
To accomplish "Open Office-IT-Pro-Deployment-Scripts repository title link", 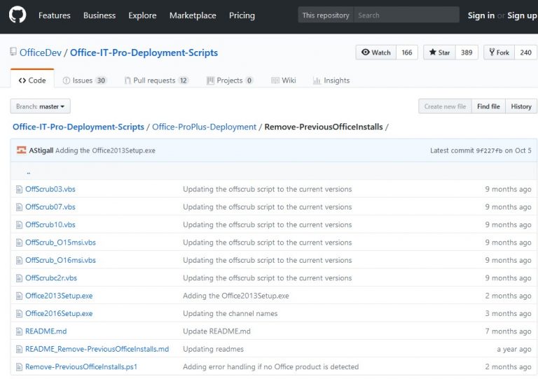I will 144,53.
